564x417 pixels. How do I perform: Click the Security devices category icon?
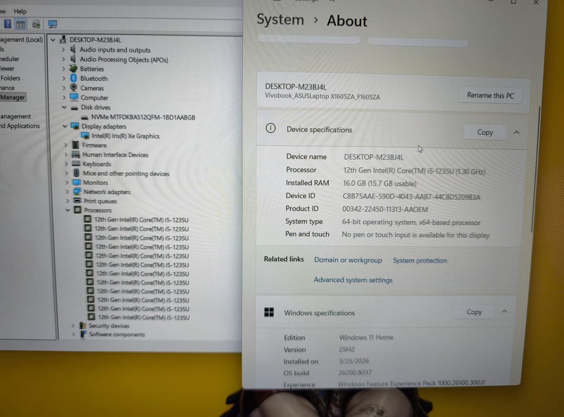click(x=82, y=325)
